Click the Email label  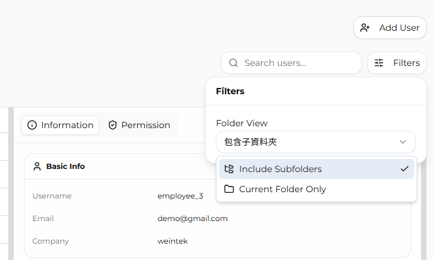pyautogui.click(x=43, y=219)
